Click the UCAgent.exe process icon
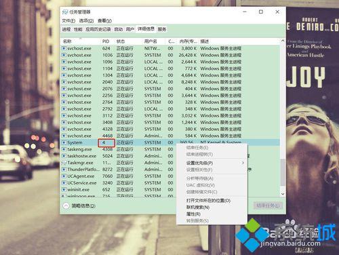339x255 pixels. 64,176
